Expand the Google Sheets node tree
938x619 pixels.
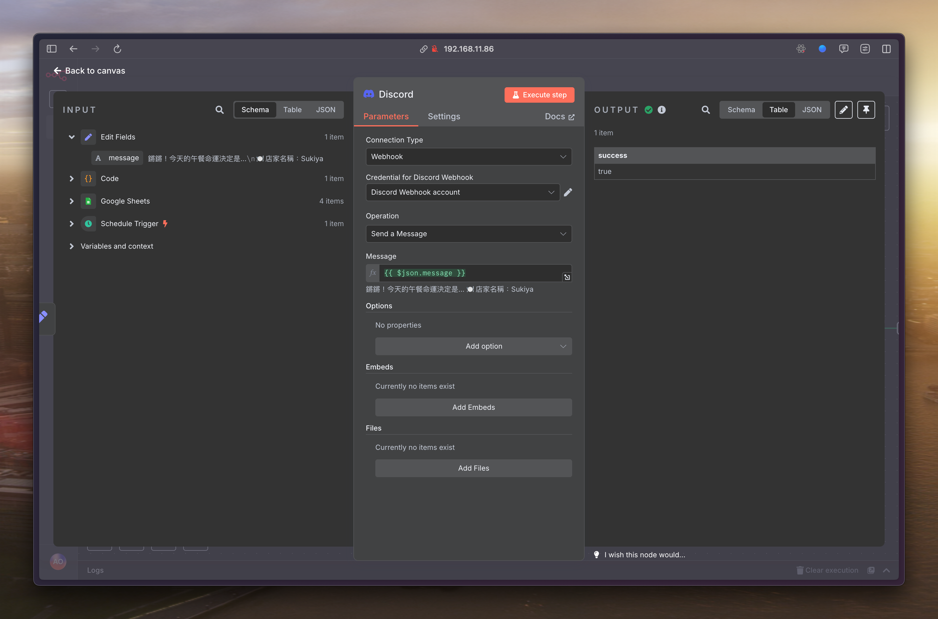[71, 201]
